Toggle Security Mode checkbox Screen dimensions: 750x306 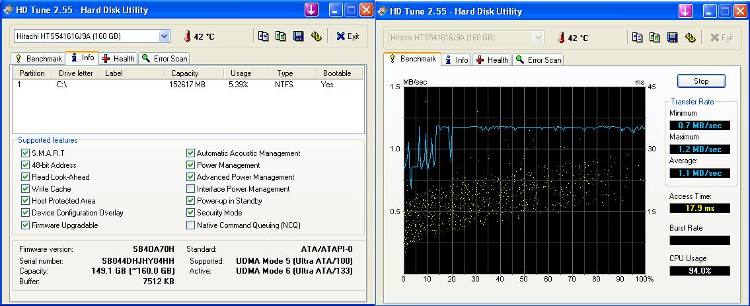190,213
